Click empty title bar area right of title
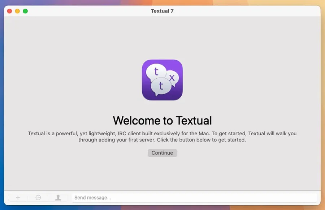This screenshot has width=325, height=210. 246,11
